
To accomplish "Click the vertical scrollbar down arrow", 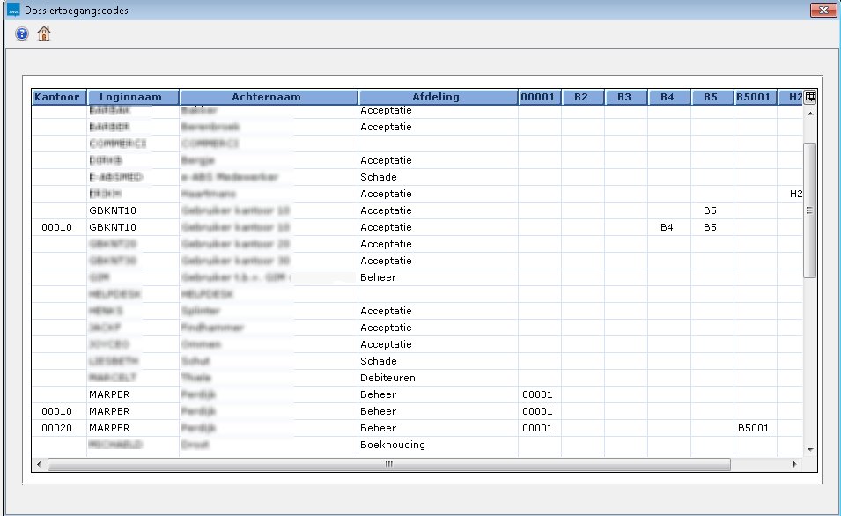I will pyautogui.click(x=810, y=449).
